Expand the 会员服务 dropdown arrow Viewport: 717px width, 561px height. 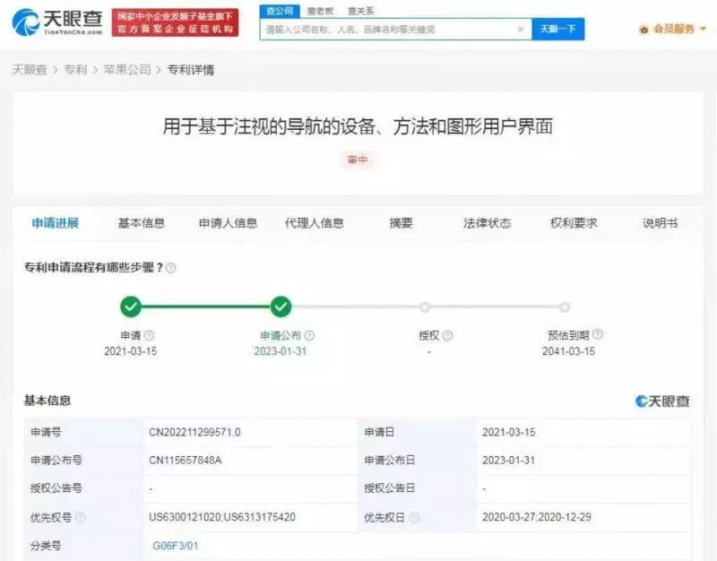coord(703,29)
